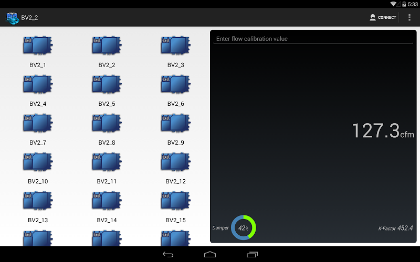The image size is (420, 262).
Task: Focus the flow calibration value field
Action: click(313, 39)
